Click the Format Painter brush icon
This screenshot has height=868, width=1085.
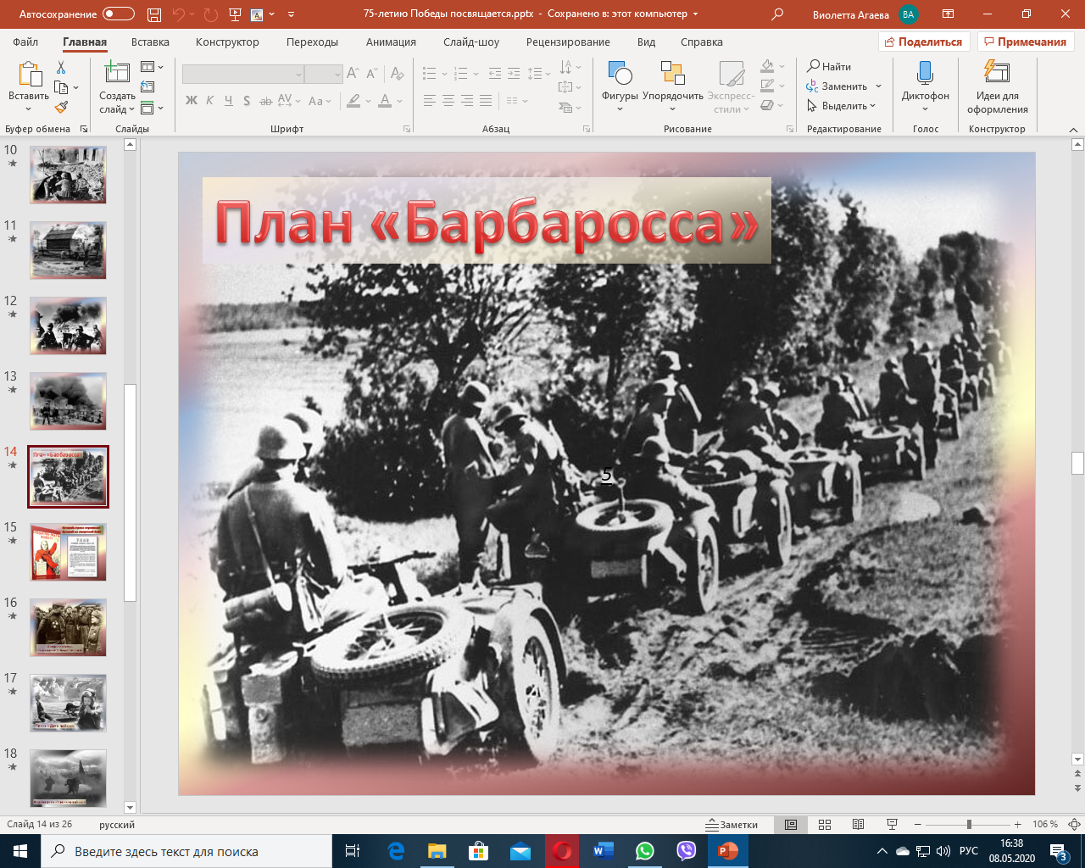pos(61,108)
